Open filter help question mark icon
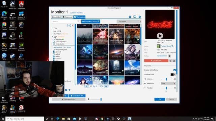 coord(67,26)
